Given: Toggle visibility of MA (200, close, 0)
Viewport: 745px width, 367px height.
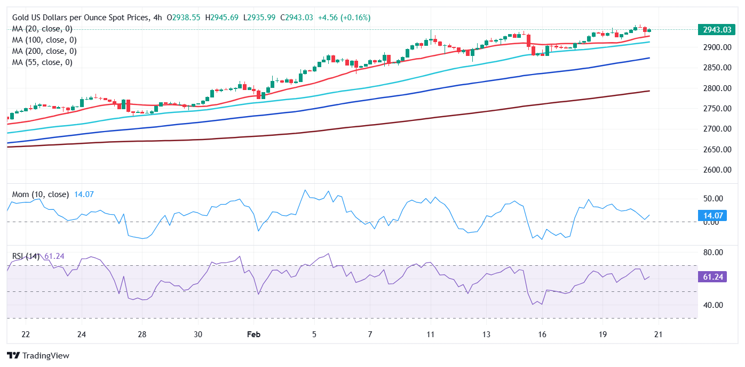Looking at the screenshot, I should click(44, 51).
